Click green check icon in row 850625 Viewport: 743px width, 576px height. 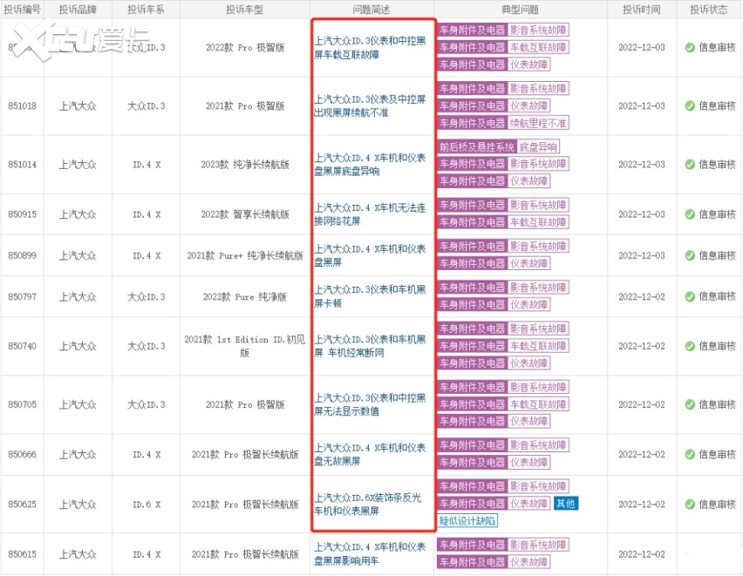point(690,505)
